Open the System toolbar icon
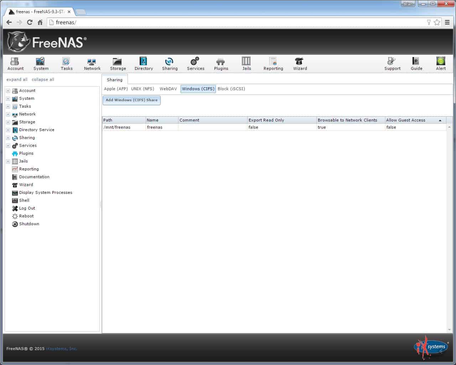456x365 pixels. tap(41, 64)
